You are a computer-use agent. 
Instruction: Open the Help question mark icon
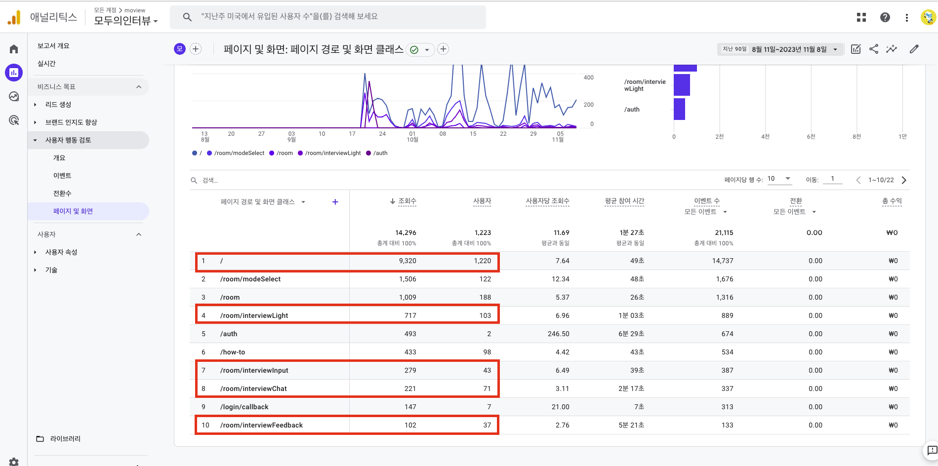[x=885, y=17]
